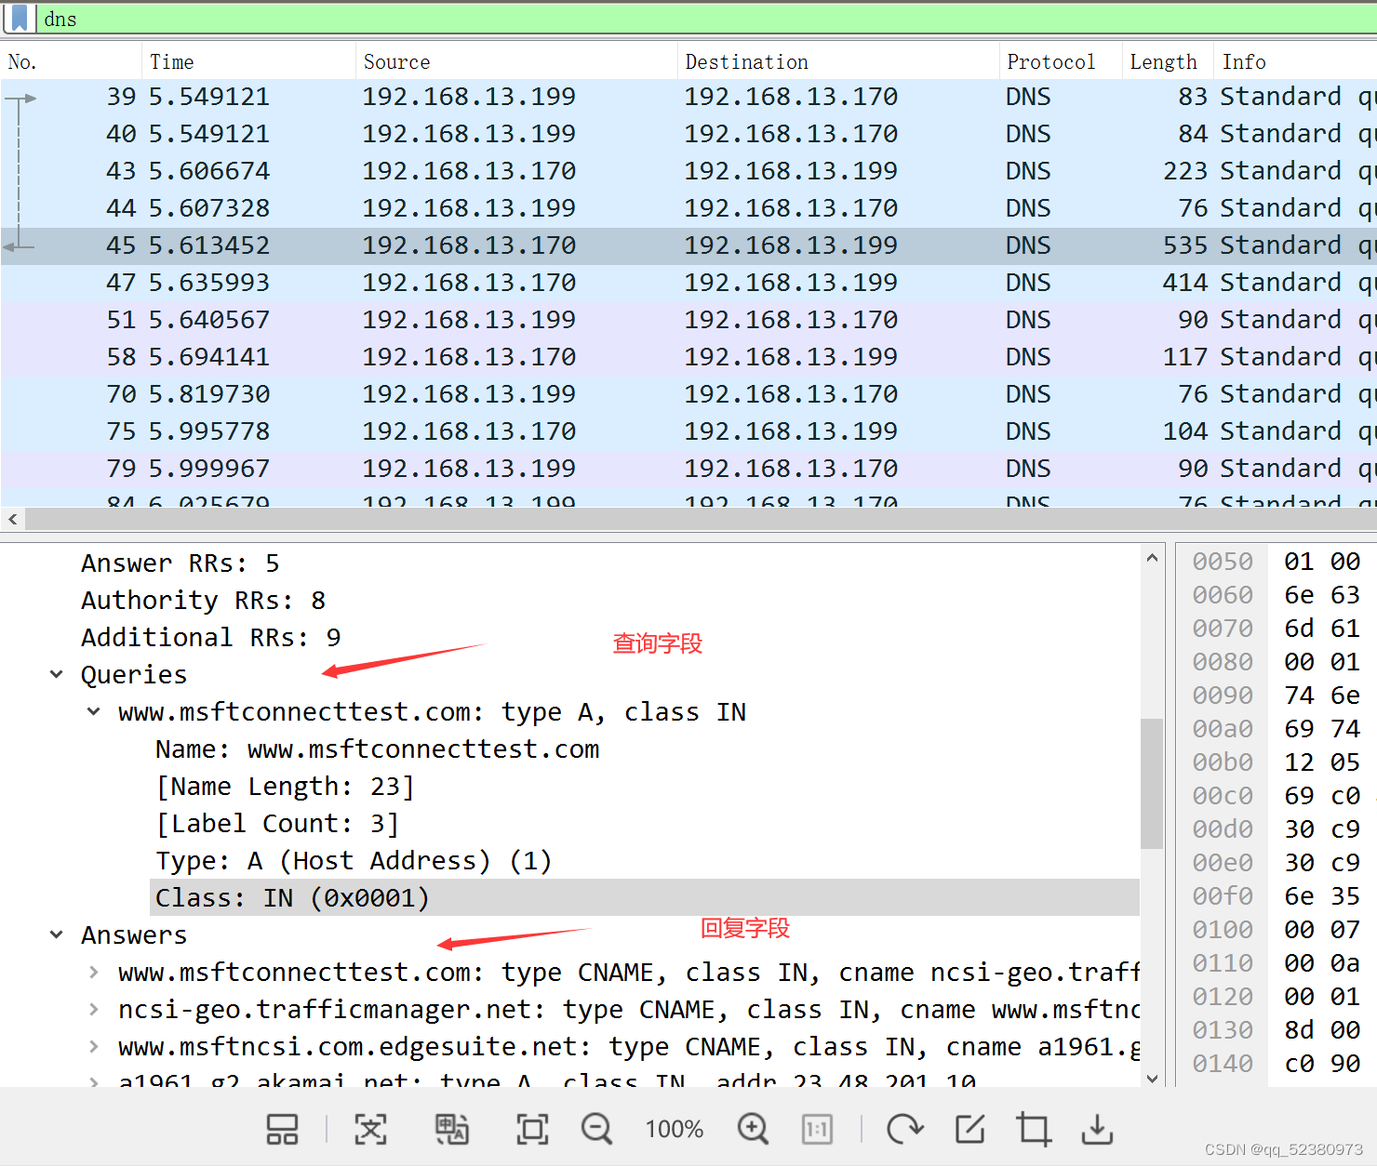Select packet 70 at time 5.819730
Viewport: 1377px width, 1166px height.
pos(688,394)
